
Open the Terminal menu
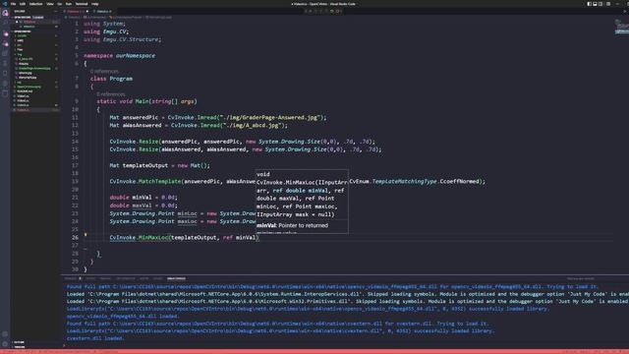coord(82,4)
